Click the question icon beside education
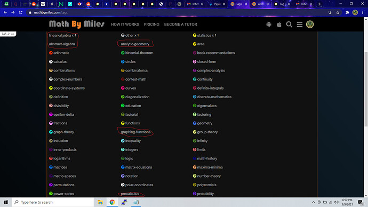The image size is (368, 207). (x=123, y=106)
